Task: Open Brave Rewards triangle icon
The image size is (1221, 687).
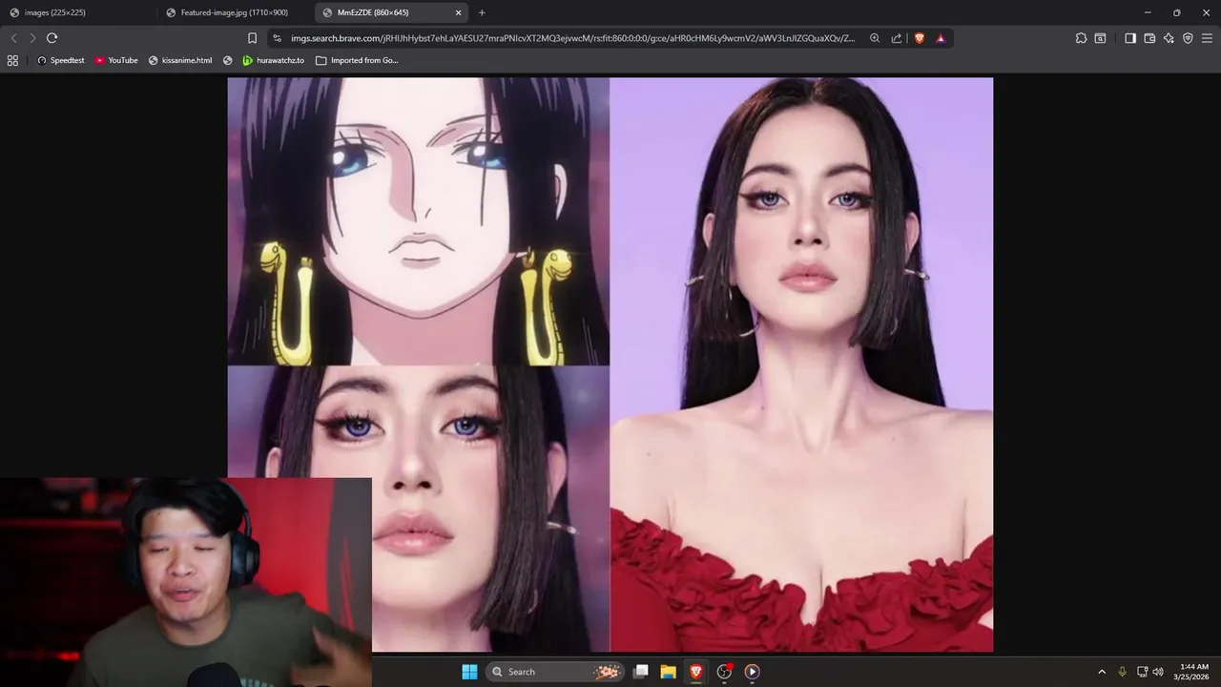Action: (x=941, y=38)
